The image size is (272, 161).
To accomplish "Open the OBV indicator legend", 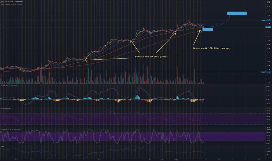I will click(2, 146).
